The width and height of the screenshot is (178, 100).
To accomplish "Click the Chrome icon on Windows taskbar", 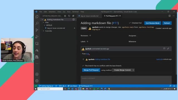I will pos(109,89).
